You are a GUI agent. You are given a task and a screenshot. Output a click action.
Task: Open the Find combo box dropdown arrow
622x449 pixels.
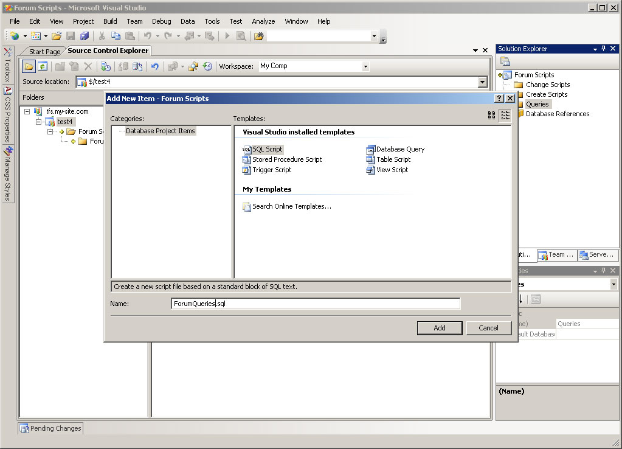click(374, 37)
